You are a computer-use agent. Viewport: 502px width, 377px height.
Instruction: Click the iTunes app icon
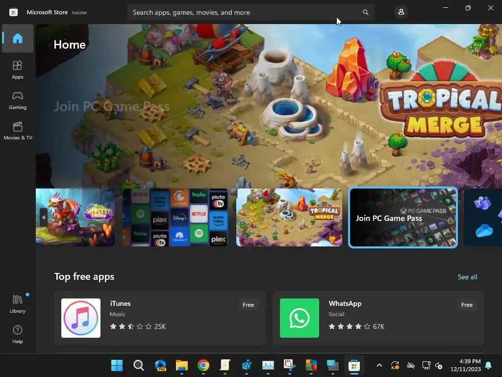pos(81,318)
